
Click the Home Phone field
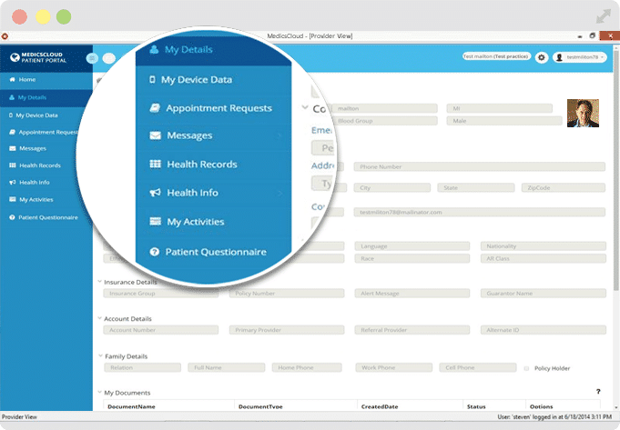pos(307,367)
